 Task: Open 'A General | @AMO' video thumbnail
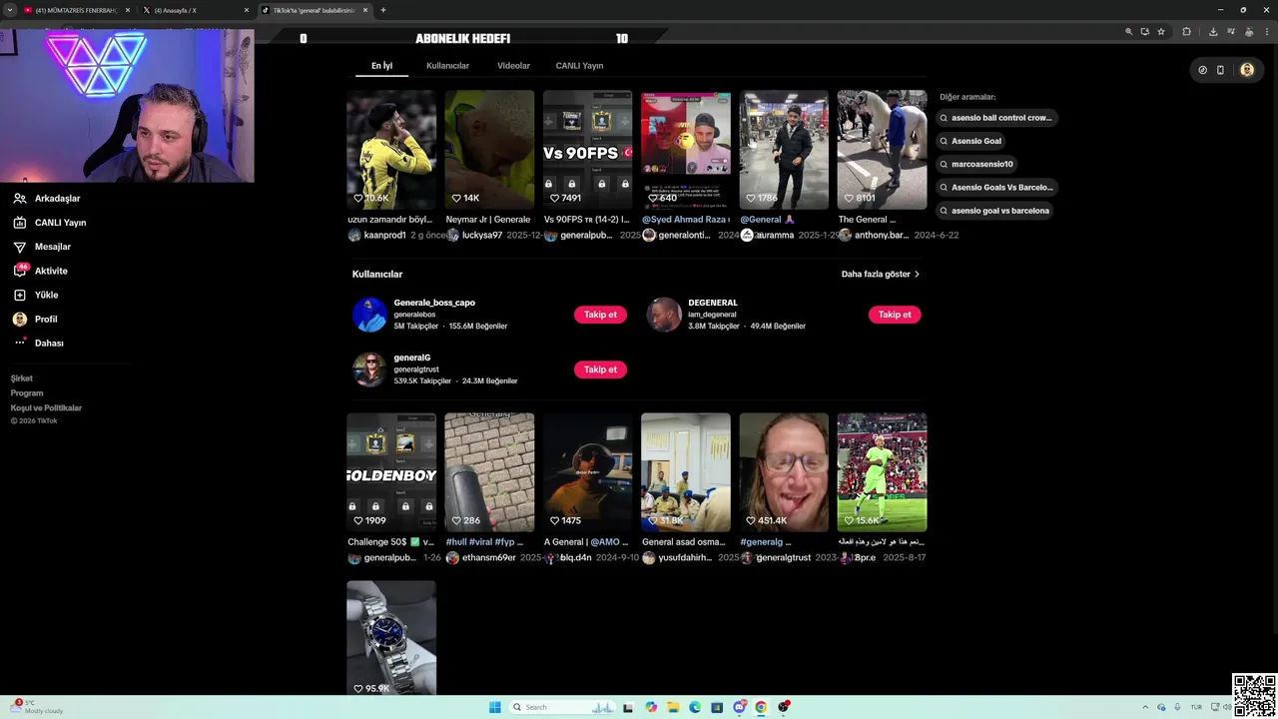587,472
